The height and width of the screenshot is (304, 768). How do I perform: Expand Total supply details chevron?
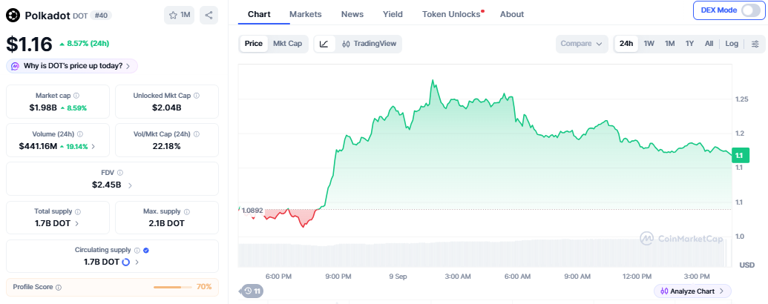coord(77,223)
